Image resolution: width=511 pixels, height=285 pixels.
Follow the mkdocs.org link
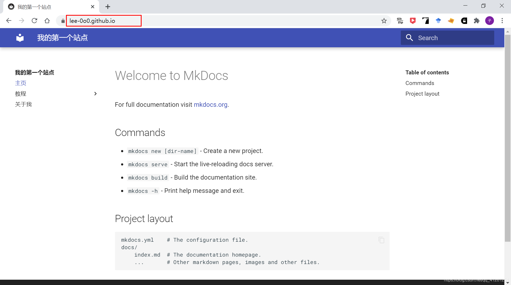211,105
